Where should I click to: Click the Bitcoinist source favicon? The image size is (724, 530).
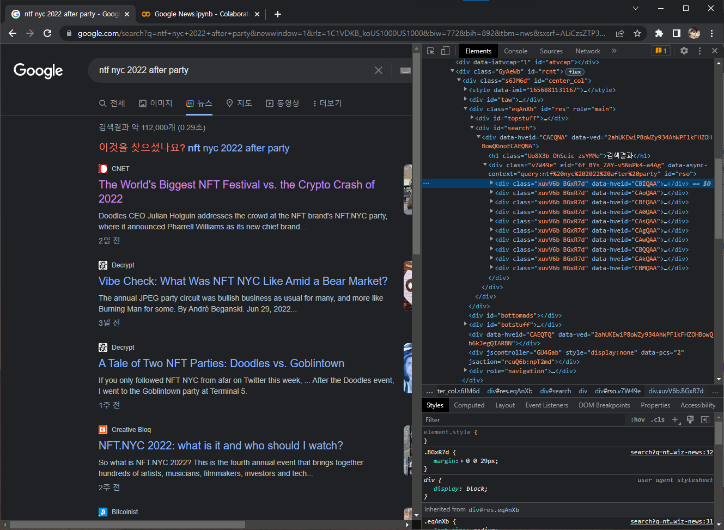(x=103, y=512)
